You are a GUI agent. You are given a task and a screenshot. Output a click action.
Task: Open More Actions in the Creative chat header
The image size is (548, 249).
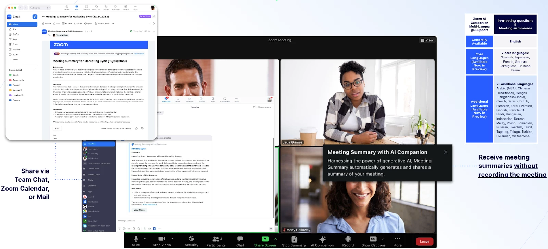tap(264, 107)
